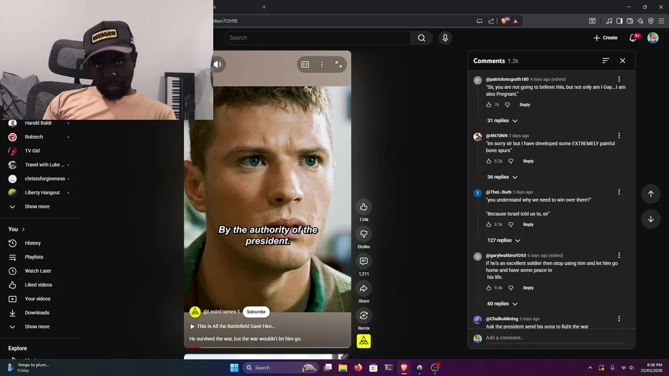
Task: Open the Robtech subscription
Action: pyautogui.click(x=34, y=137)
